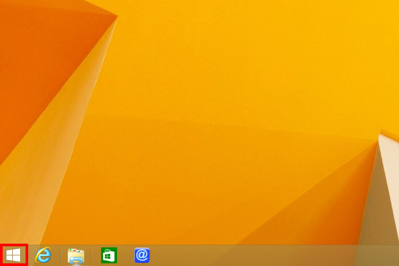The width and height of the screenshot is (399, 266).
Task: Click the blue @ icon
Action: click(142, 255)
